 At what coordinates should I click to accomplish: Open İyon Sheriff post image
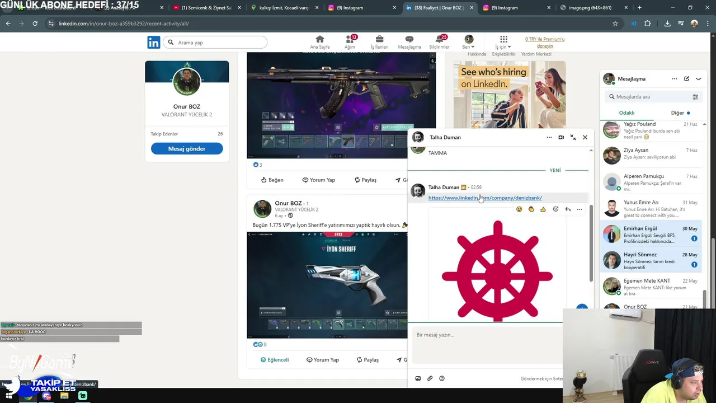point(327,285)
